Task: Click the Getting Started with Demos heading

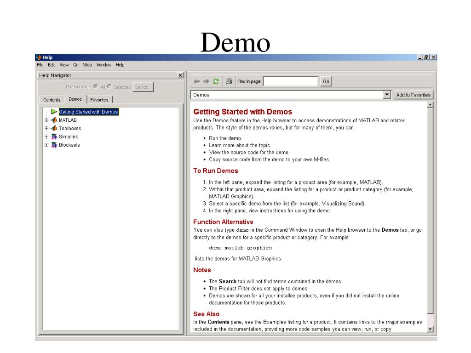Action: coord(243,112)
